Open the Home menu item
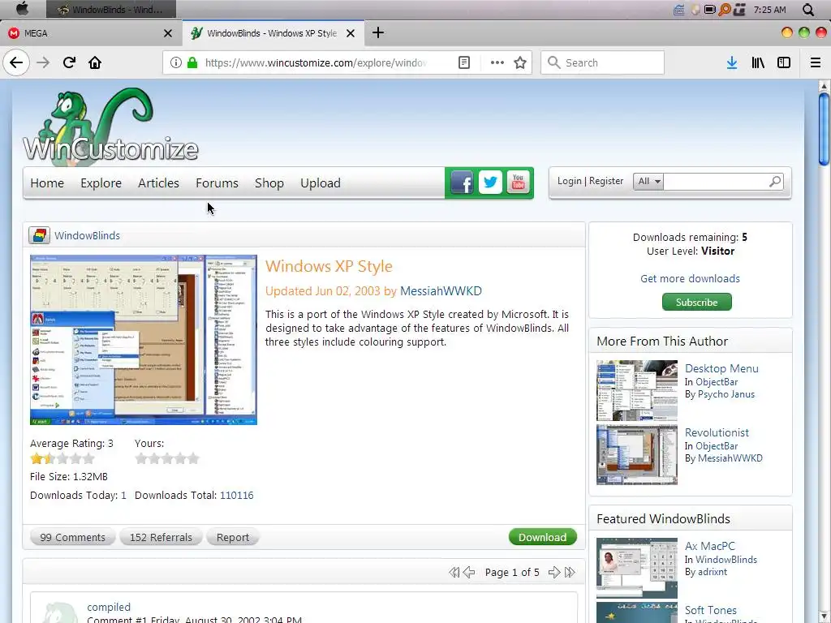This screenshot has width=831, height=623. (x=47, y=183)
